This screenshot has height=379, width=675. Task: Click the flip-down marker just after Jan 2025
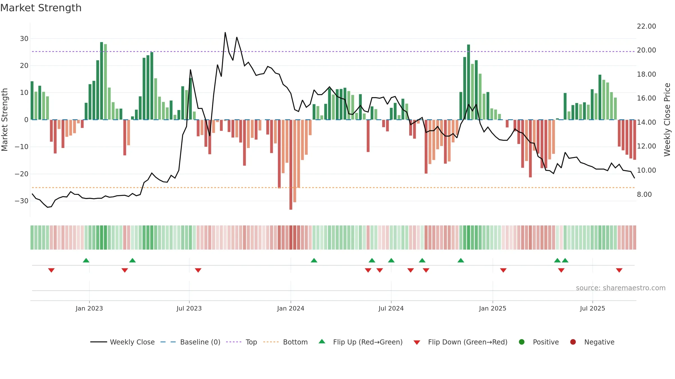point(503,270)
